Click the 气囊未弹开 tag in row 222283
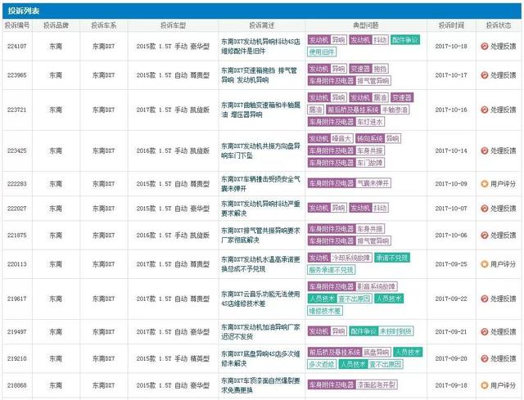 pyautogui.click(x=373, y=183)
